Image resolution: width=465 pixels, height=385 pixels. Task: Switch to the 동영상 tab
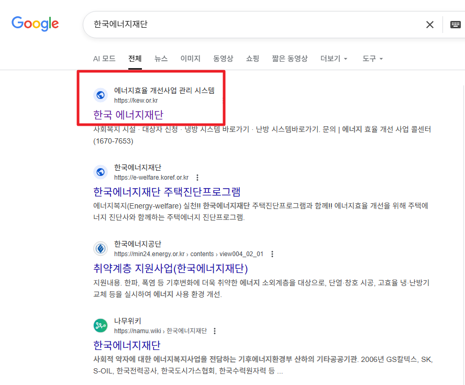pos(223,59)
